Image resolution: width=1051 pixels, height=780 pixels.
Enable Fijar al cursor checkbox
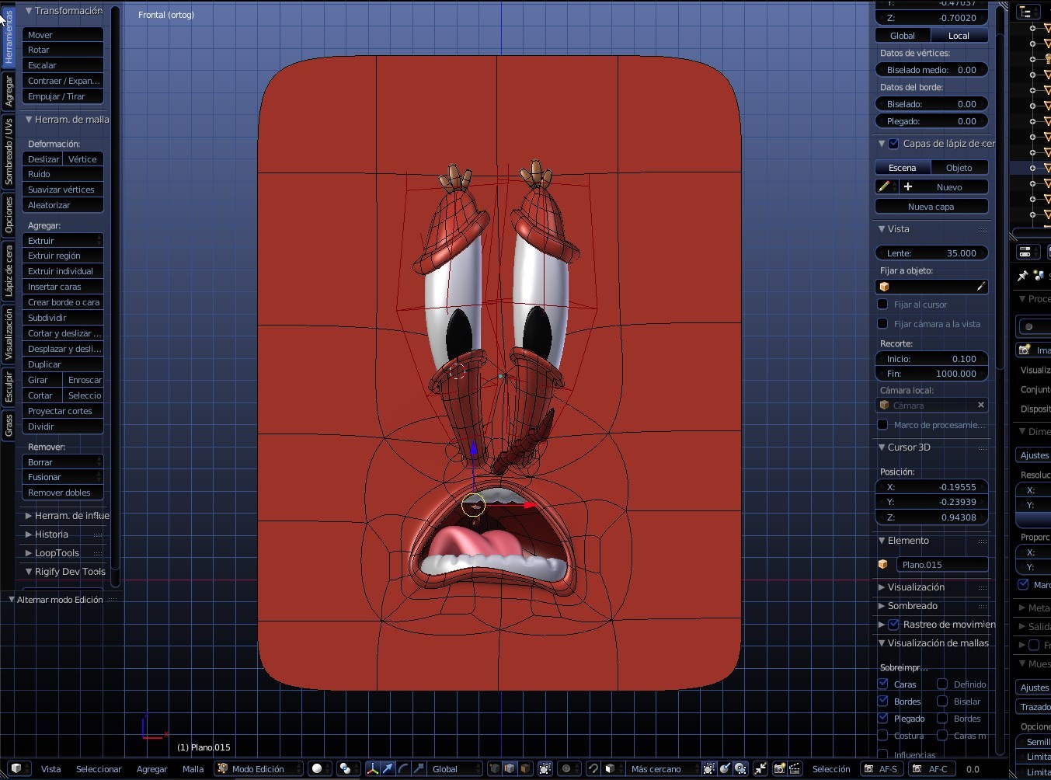(x=882, y=304)
